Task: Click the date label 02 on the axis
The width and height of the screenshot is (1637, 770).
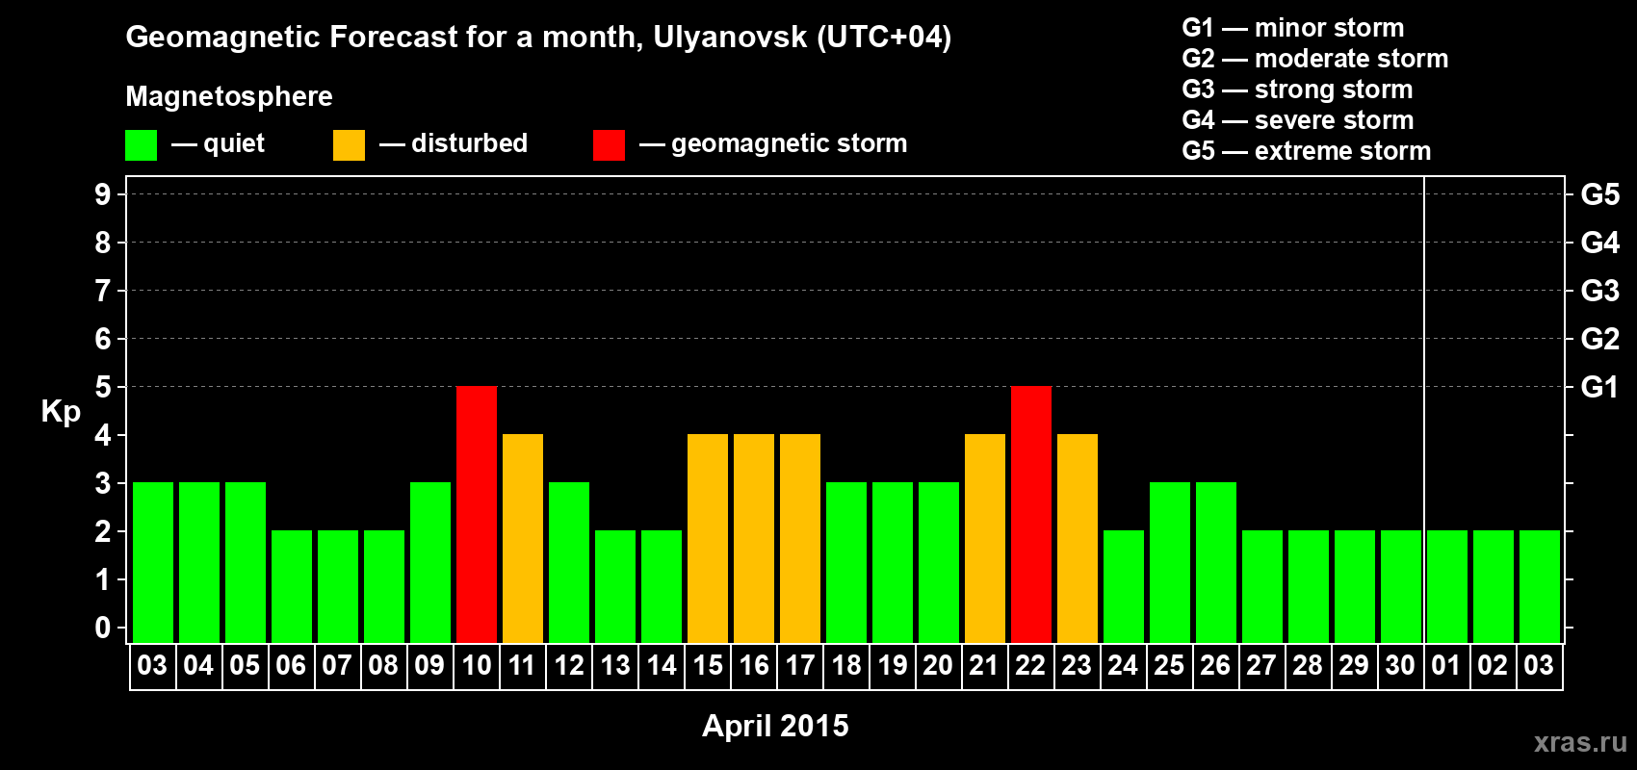Action: 1493,665
